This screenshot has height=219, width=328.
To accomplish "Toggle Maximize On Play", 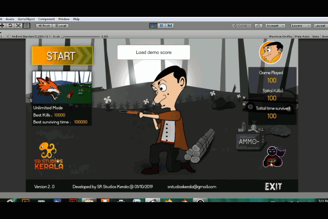I will (x=281, y=36).
